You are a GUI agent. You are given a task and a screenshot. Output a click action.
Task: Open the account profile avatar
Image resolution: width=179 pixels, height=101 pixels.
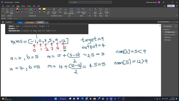point(159,2)
